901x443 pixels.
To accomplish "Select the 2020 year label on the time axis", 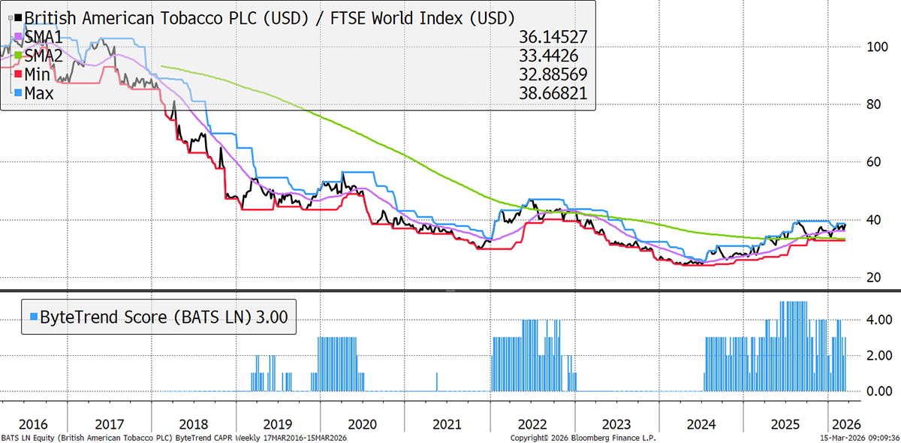I will click(363, 422).
